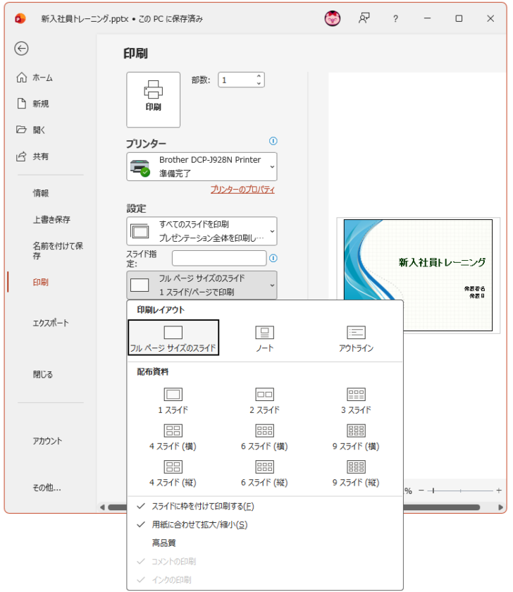The image size is (513, 592).
Task: Open プリンターのプロパティ link
Action: pyautogui.click(x=242, y=190)
